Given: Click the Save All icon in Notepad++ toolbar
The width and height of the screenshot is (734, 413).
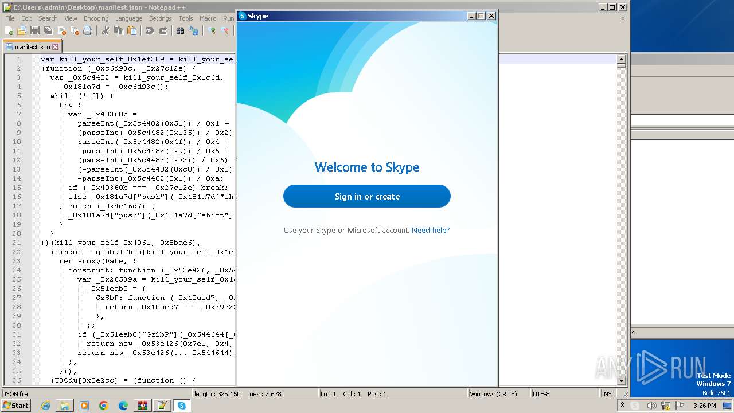Looking at the screenshot, I should tap(48, 31).
